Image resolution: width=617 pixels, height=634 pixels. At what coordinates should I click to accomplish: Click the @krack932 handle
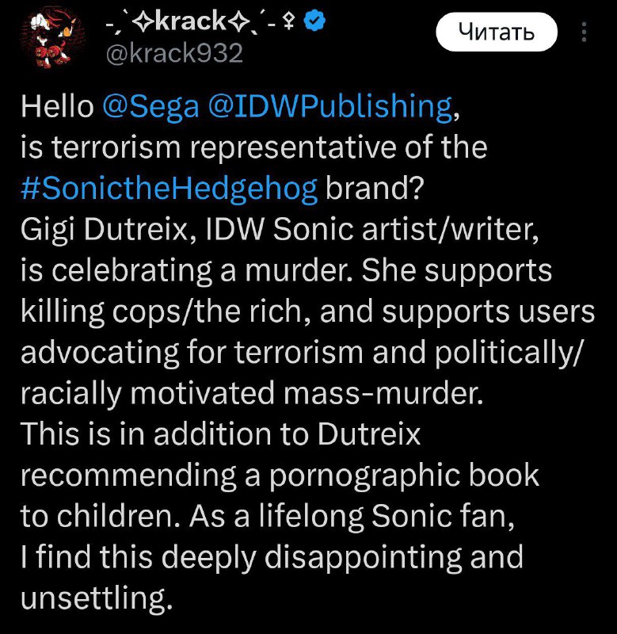pos(174,52)
